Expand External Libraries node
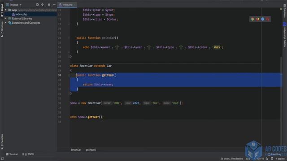 5,18
